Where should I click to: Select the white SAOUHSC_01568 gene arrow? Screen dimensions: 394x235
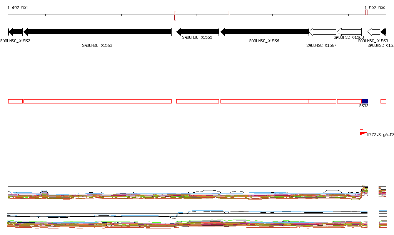pos(349,32)
